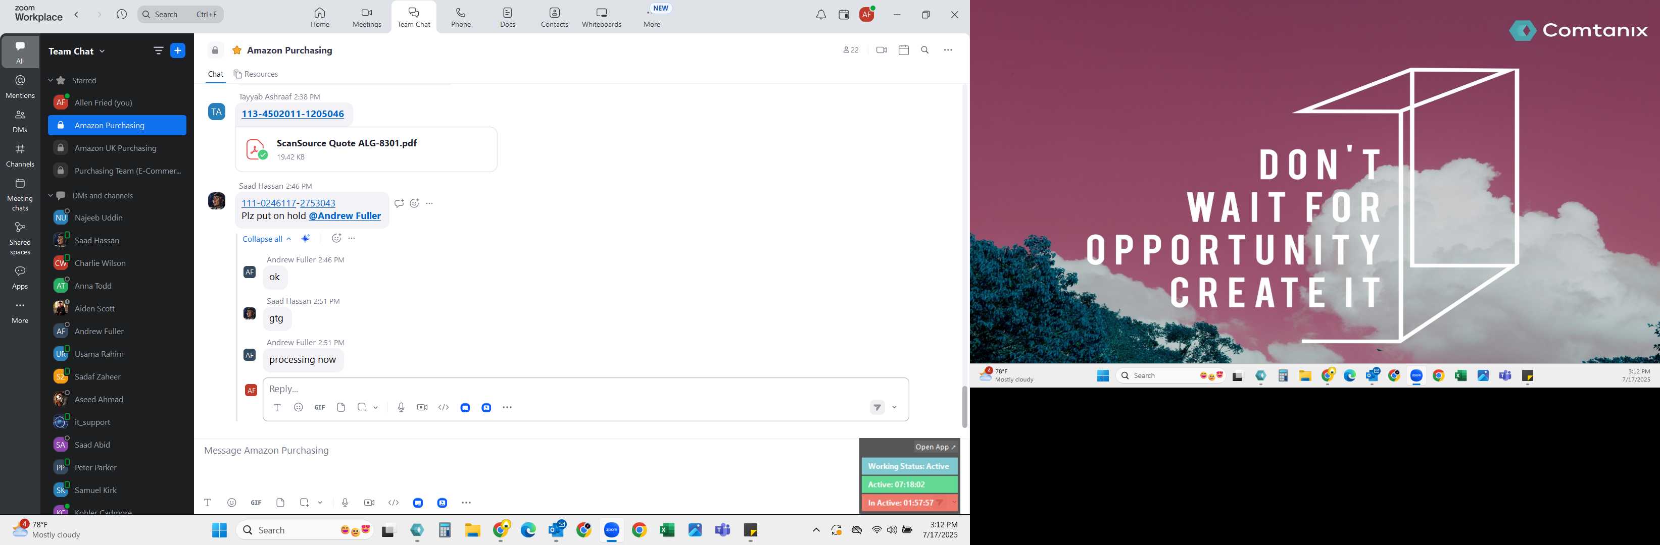Schedule meeting with header calendar icon
1660x545 pixels.
click(x=903, y=50)
